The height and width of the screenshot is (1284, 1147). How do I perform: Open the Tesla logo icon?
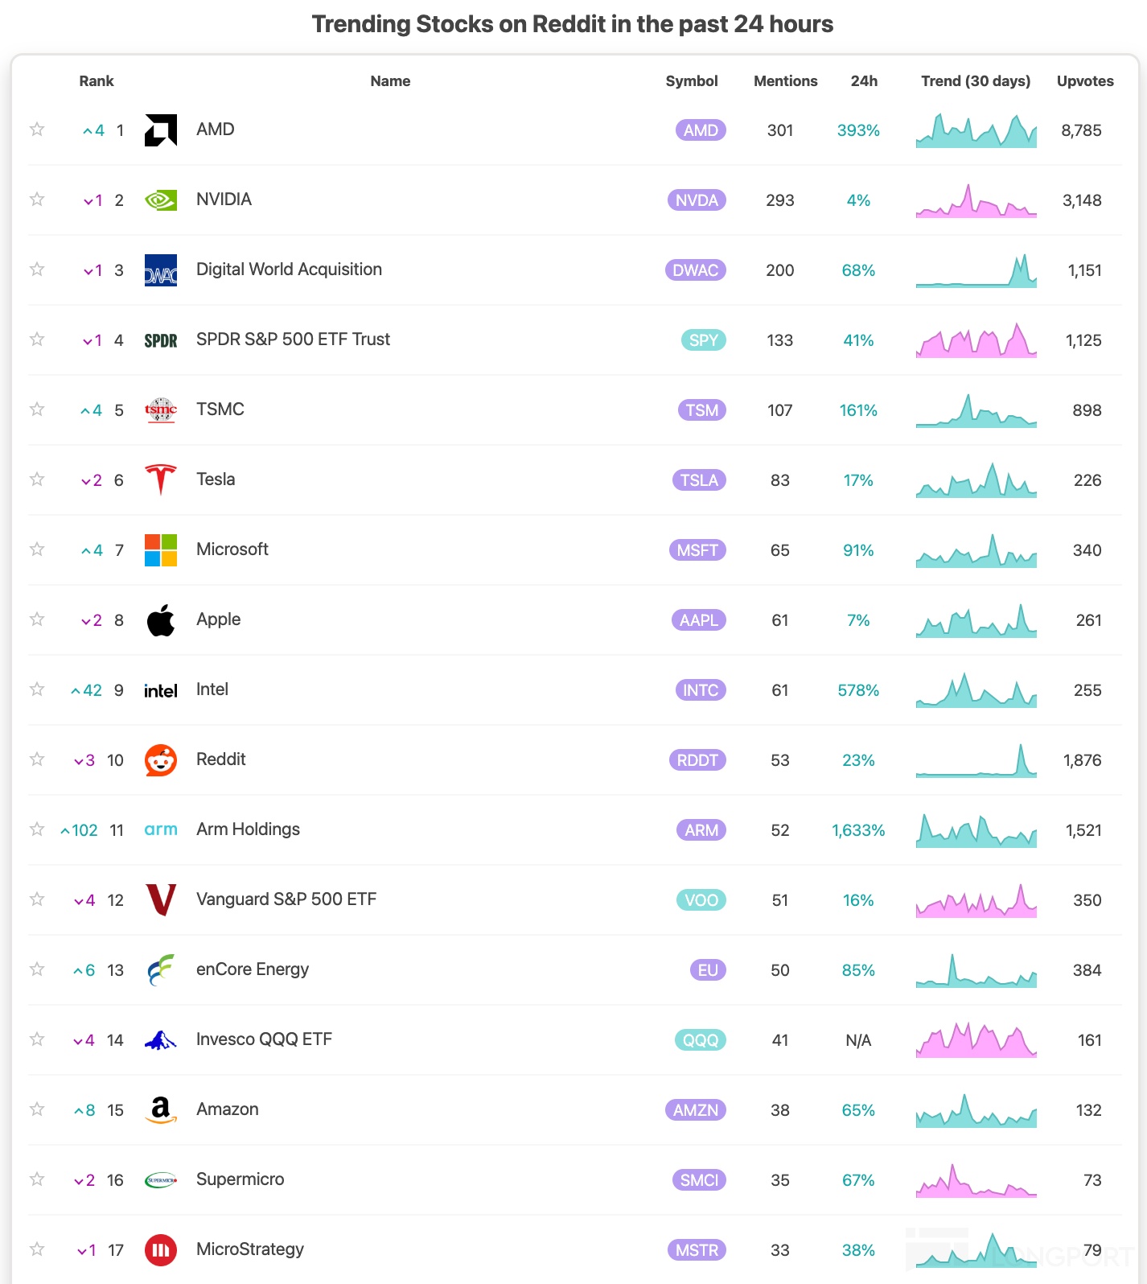pyautogui.click(x=160, y=480)
